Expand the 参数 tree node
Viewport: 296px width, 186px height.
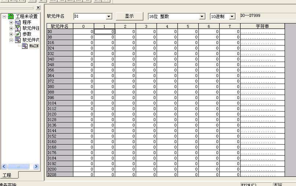click(x=11, y=34)
